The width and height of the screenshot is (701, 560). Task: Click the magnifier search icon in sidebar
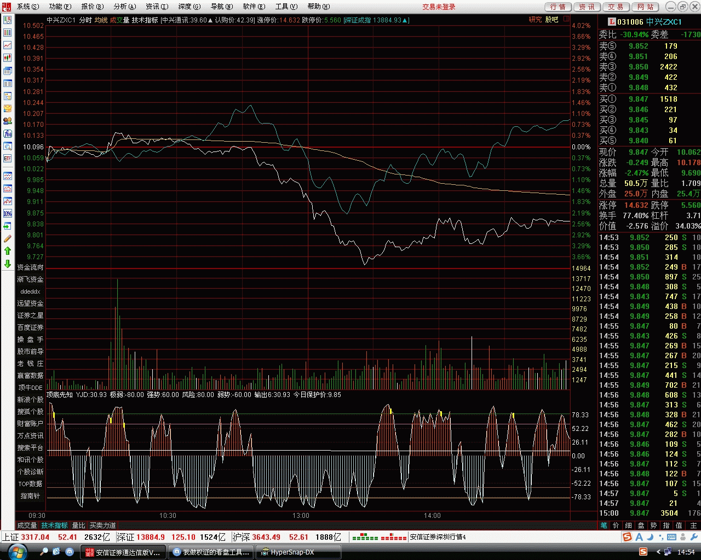8,146
